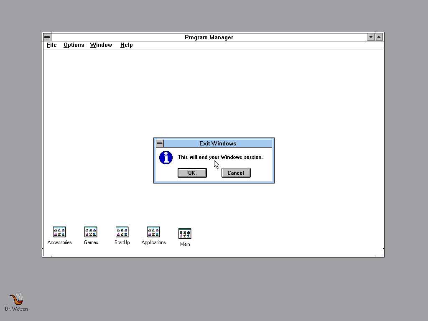
Task: Open the Window menu
Action: (x=101, y=45)
